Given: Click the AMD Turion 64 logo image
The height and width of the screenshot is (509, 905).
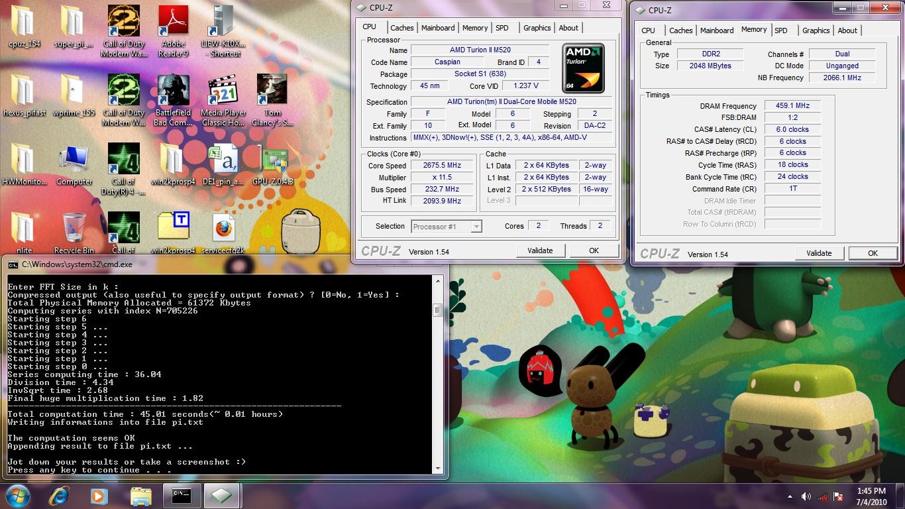Looking at the screenshot, I should 584,68.
